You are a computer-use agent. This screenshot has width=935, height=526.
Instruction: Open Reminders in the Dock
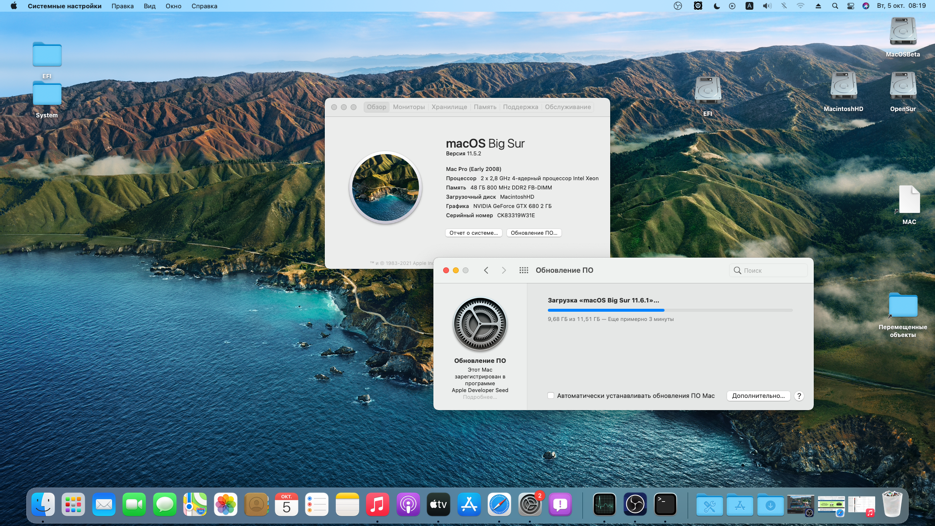click(317, 504)
